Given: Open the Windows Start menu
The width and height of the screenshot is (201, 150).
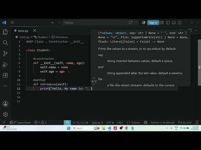Looking at the screenshot, I should pos(68,128).
